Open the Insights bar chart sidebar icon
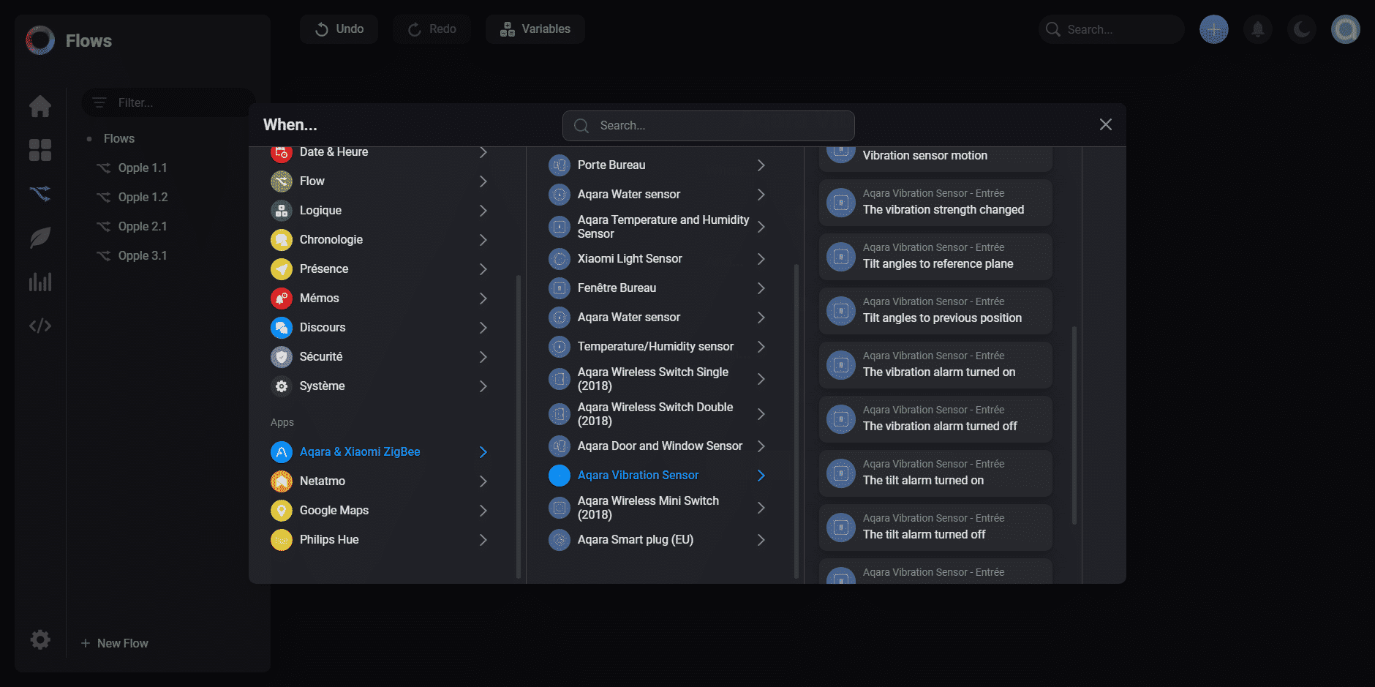This screenshot has height=687, width=1375. [x=40, y=282]
